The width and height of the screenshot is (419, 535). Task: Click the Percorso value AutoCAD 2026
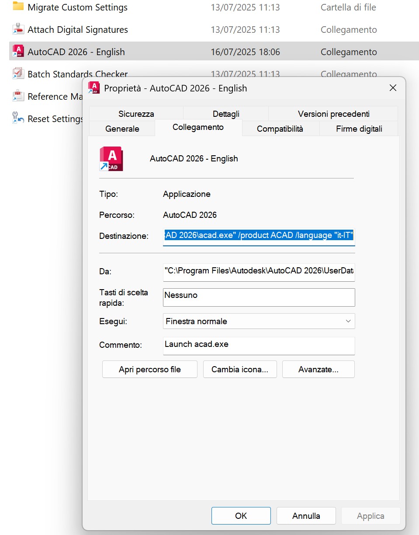190,215
